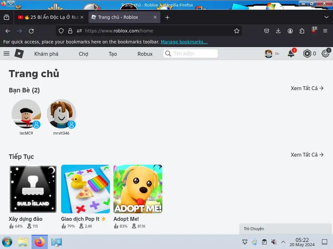Viewport: 333px width, 249px height.
Task: Open the taskbar control panel icon
Action: [x=56, y=242]
